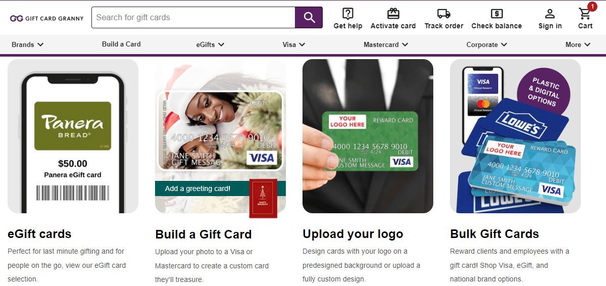606x286 pixels.
Task: Open Track order truck icon
Action: point(444,14)
